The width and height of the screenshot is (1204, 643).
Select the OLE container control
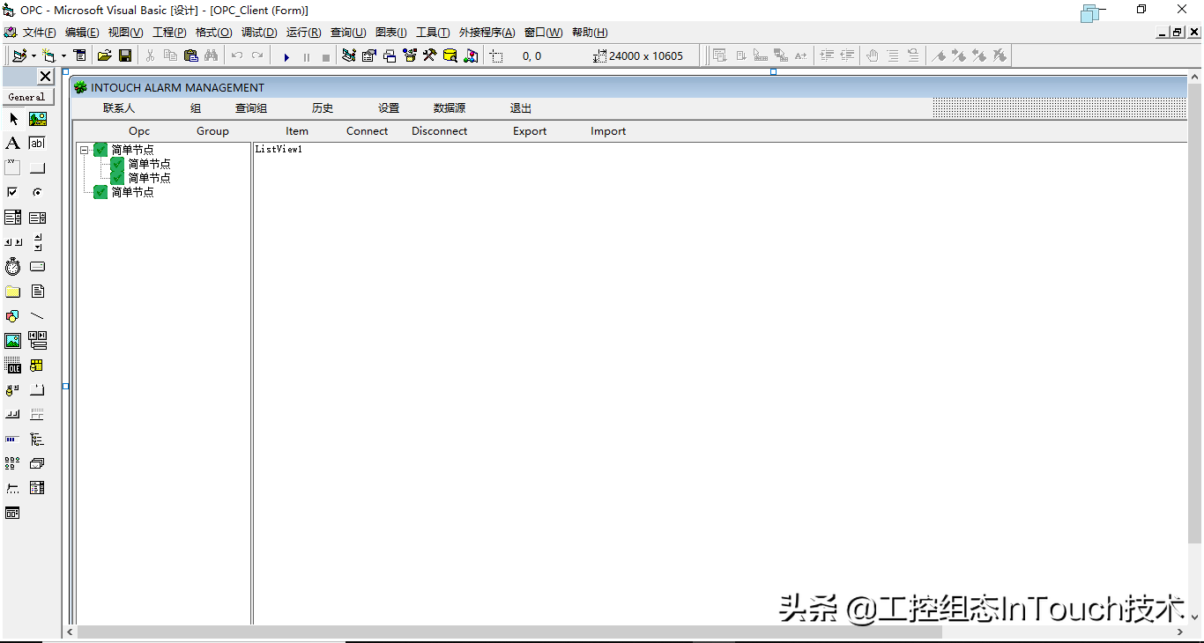[13, 366]
